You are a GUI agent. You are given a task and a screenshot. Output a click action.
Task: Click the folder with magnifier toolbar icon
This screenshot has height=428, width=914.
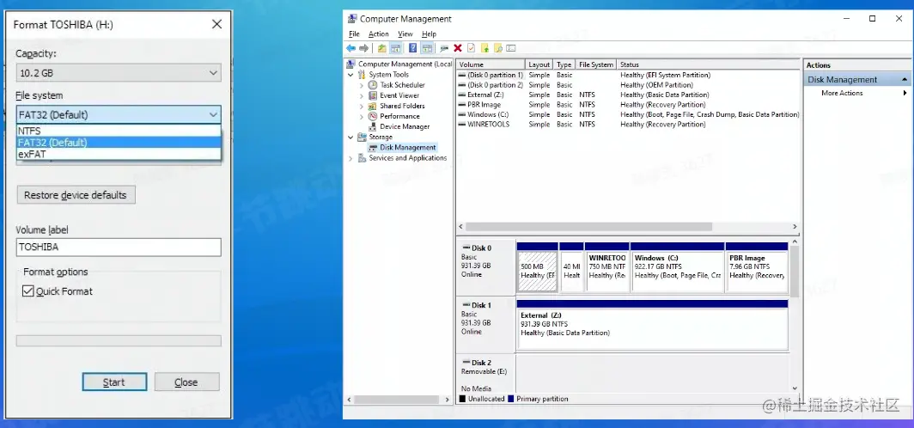(x=498, y=48)
